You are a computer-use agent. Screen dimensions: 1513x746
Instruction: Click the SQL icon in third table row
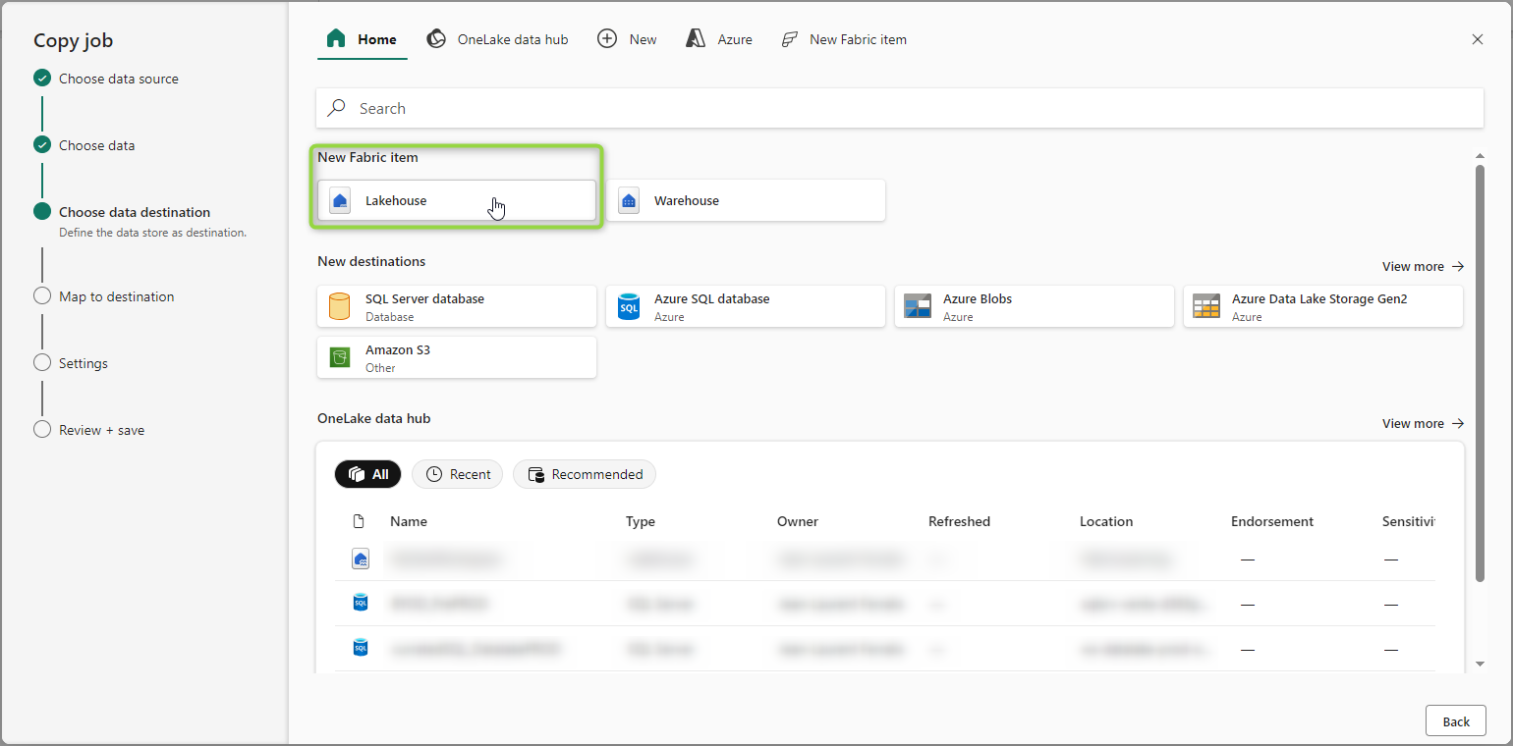[x=361, y=648]
